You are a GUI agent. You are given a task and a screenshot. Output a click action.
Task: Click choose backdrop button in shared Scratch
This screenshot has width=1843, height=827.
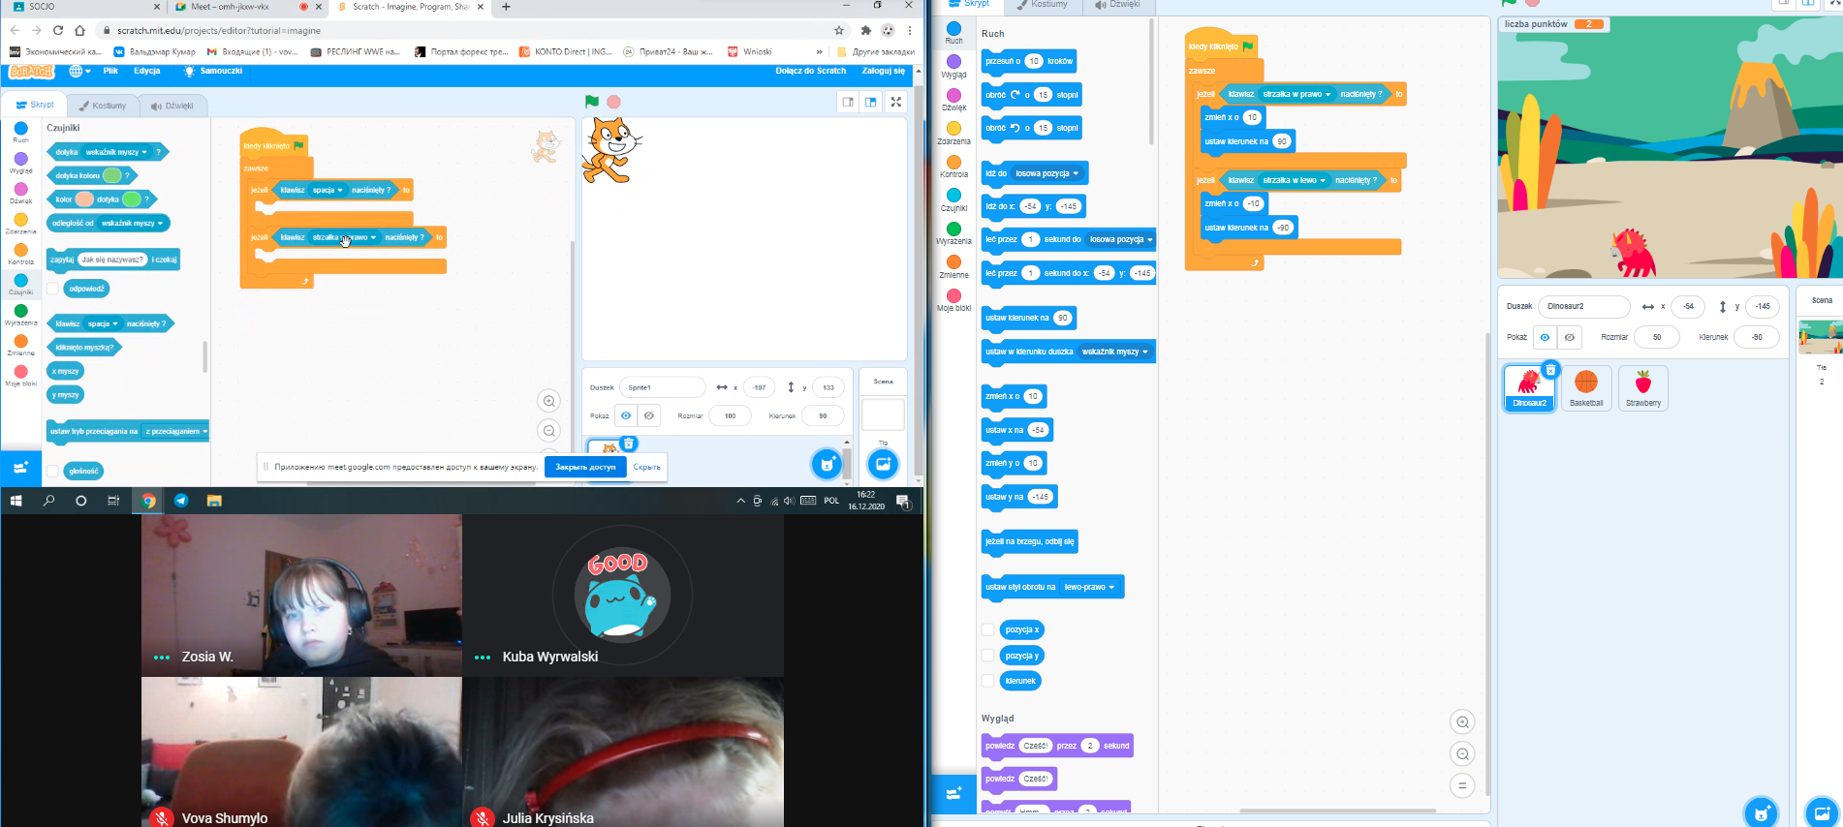883,465
